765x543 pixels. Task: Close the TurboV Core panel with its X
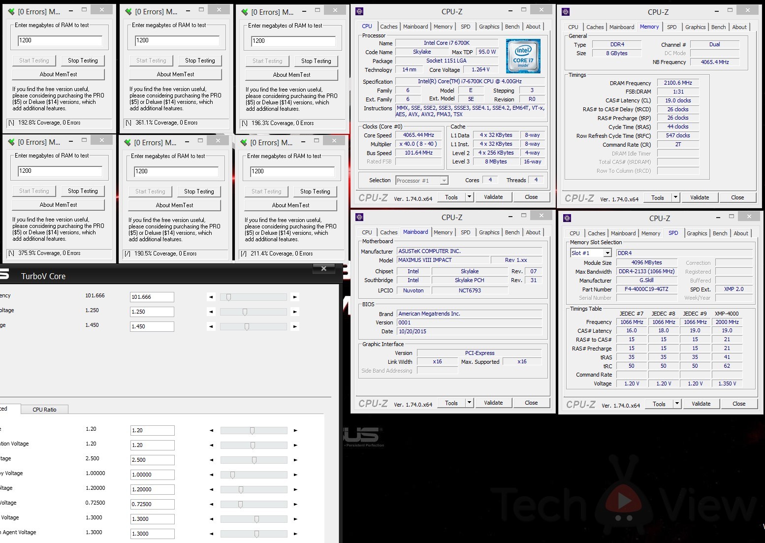[x=324, y=268]
